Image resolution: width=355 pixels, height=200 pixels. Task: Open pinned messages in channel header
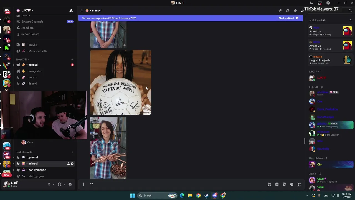[x=295, y=11]
